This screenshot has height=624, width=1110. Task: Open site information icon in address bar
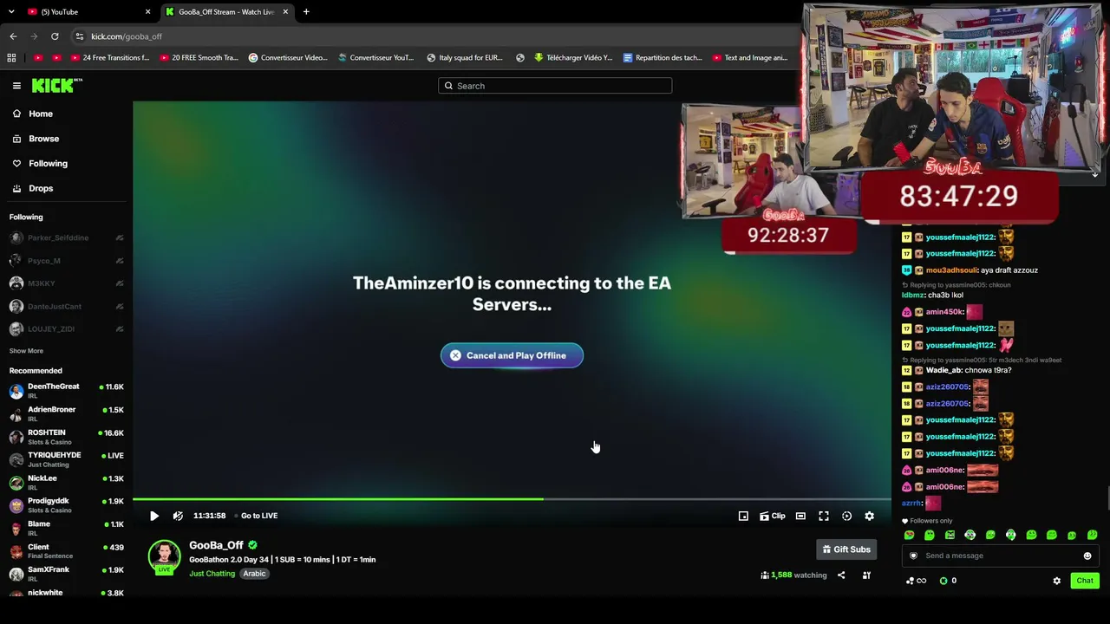tap(80, 36)
